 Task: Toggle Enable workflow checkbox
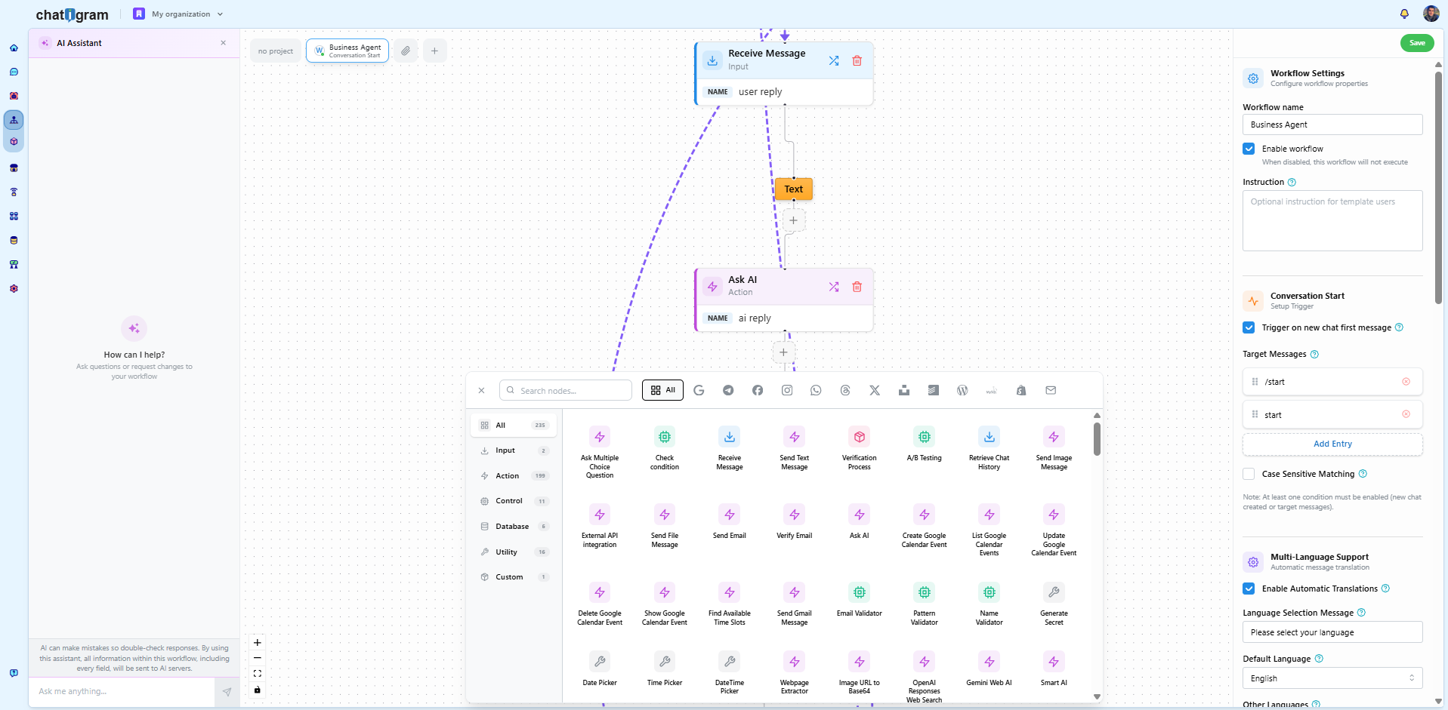(1249, 149)
